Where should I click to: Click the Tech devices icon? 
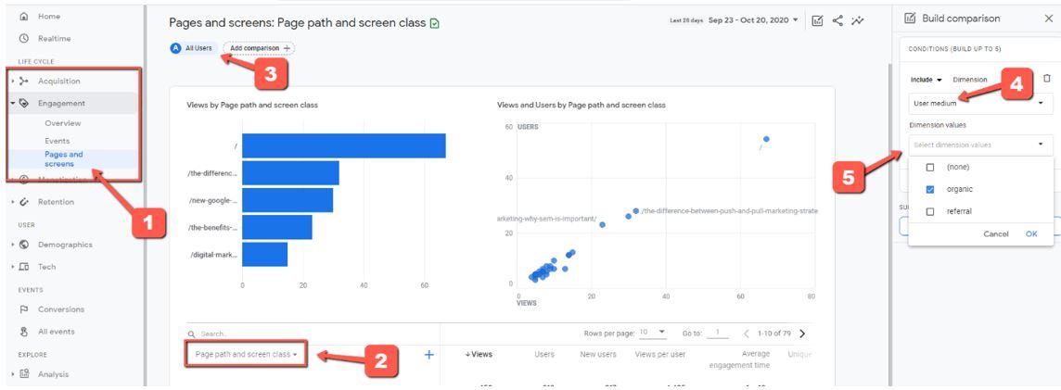point(24,267)
